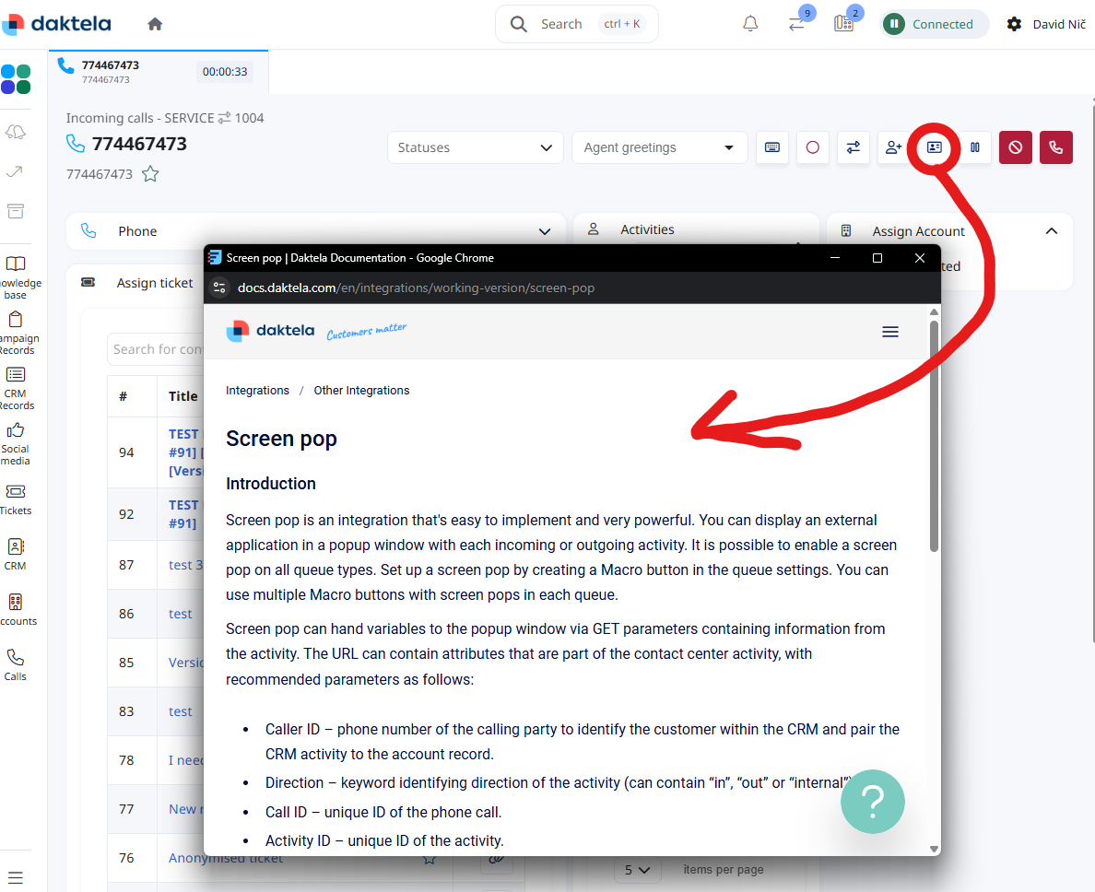Open the Agent greetings dropdown

click(658, 147)
